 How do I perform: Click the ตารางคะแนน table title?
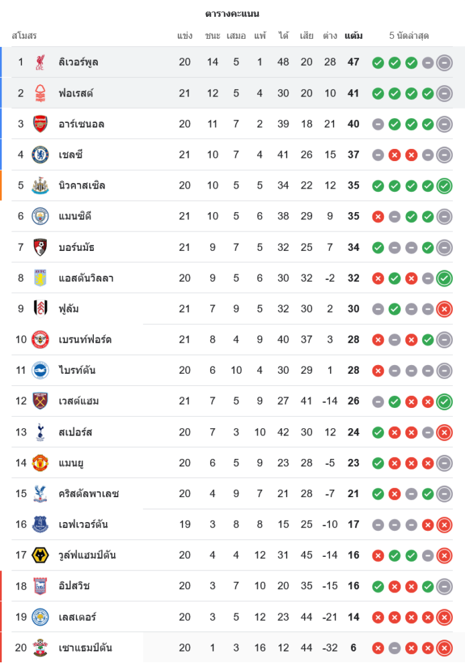pyautogui.click(x=232, y=13)
